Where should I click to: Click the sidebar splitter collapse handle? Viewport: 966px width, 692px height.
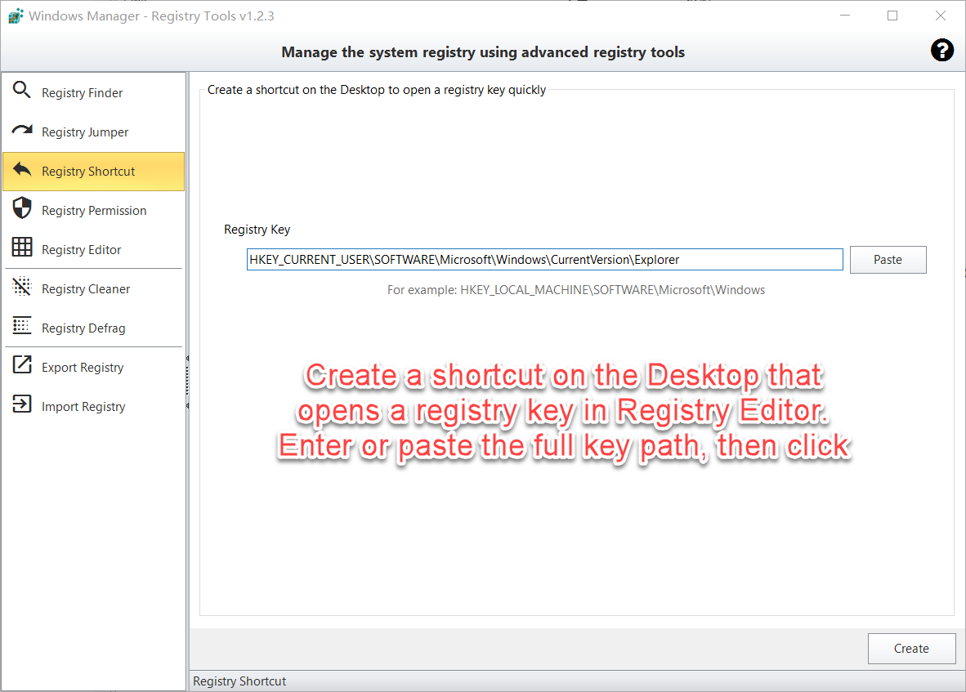(187, 382)
